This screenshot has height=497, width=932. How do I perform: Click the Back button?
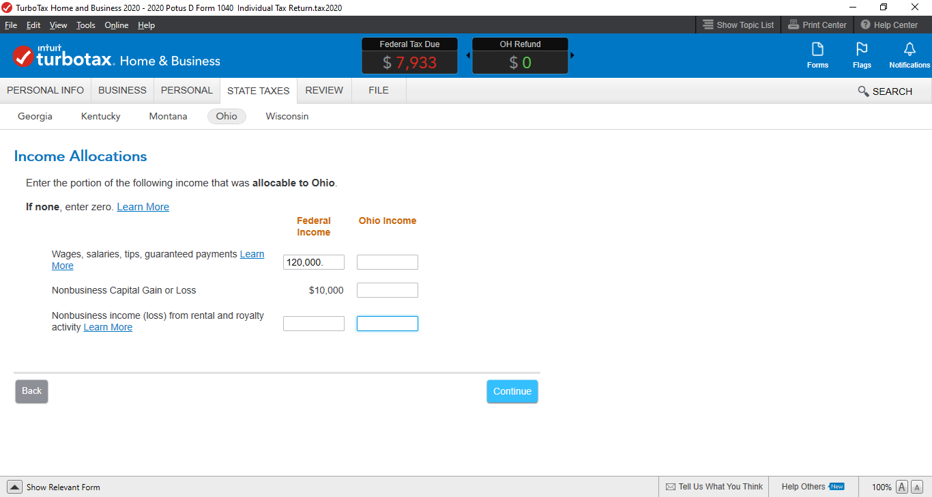[x=31, y=391]
